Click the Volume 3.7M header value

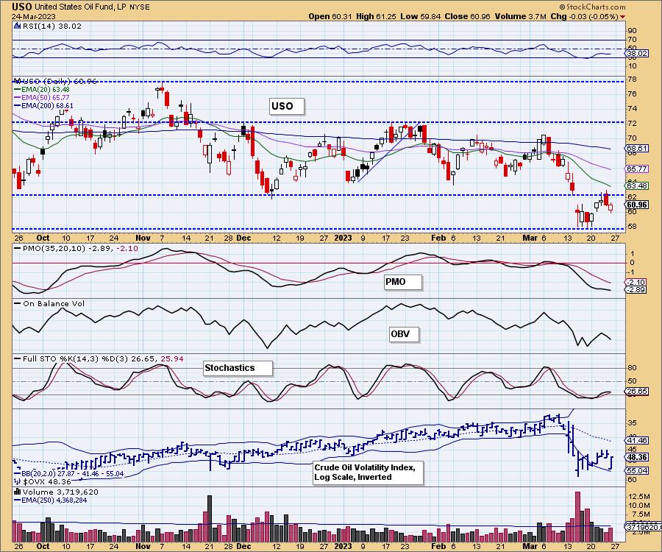coord(520,16)
